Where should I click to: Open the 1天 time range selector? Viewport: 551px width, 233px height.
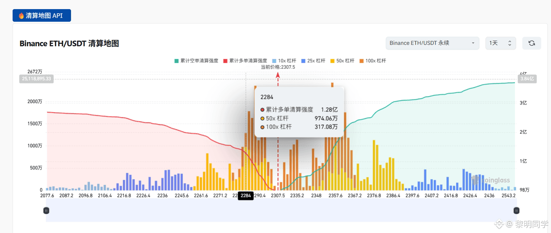(x=501, y=43)
